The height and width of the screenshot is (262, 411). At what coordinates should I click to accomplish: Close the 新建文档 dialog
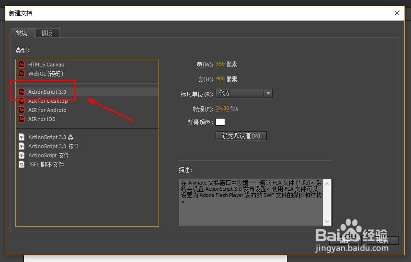coord(397,13)
